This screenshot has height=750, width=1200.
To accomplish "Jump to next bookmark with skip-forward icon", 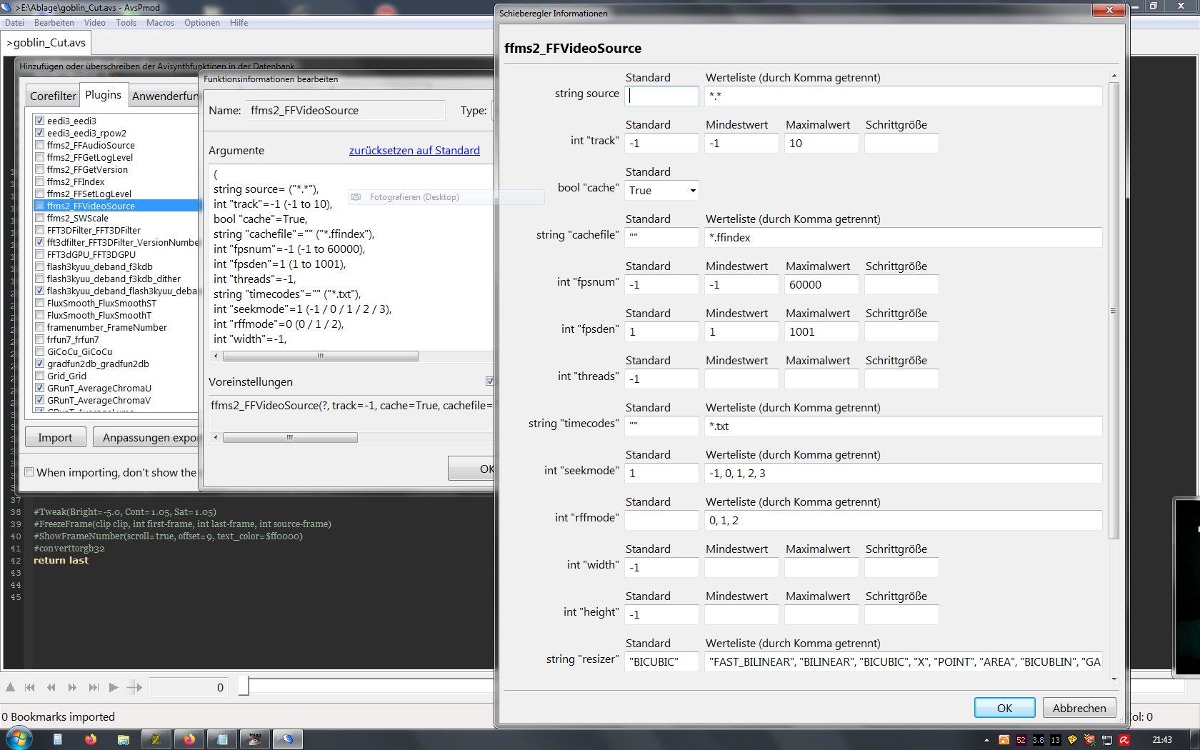I will pyautogui.click(x=94, y=687).
